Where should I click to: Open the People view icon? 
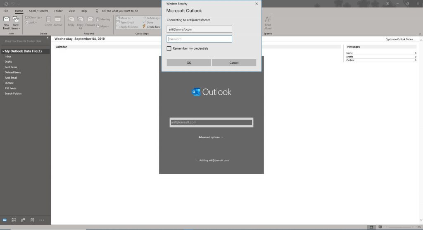click(23, 220)
